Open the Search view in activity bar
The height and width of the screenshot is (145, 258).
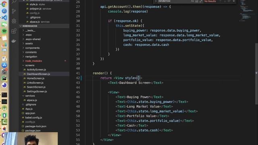(x=14, y=2)
